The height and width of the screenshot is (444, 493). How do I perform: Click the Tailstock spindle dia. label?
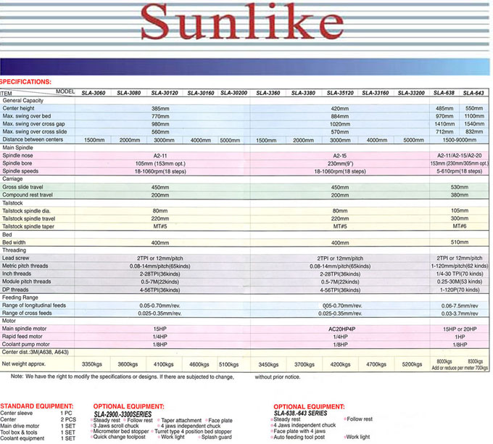pos(26,211)
